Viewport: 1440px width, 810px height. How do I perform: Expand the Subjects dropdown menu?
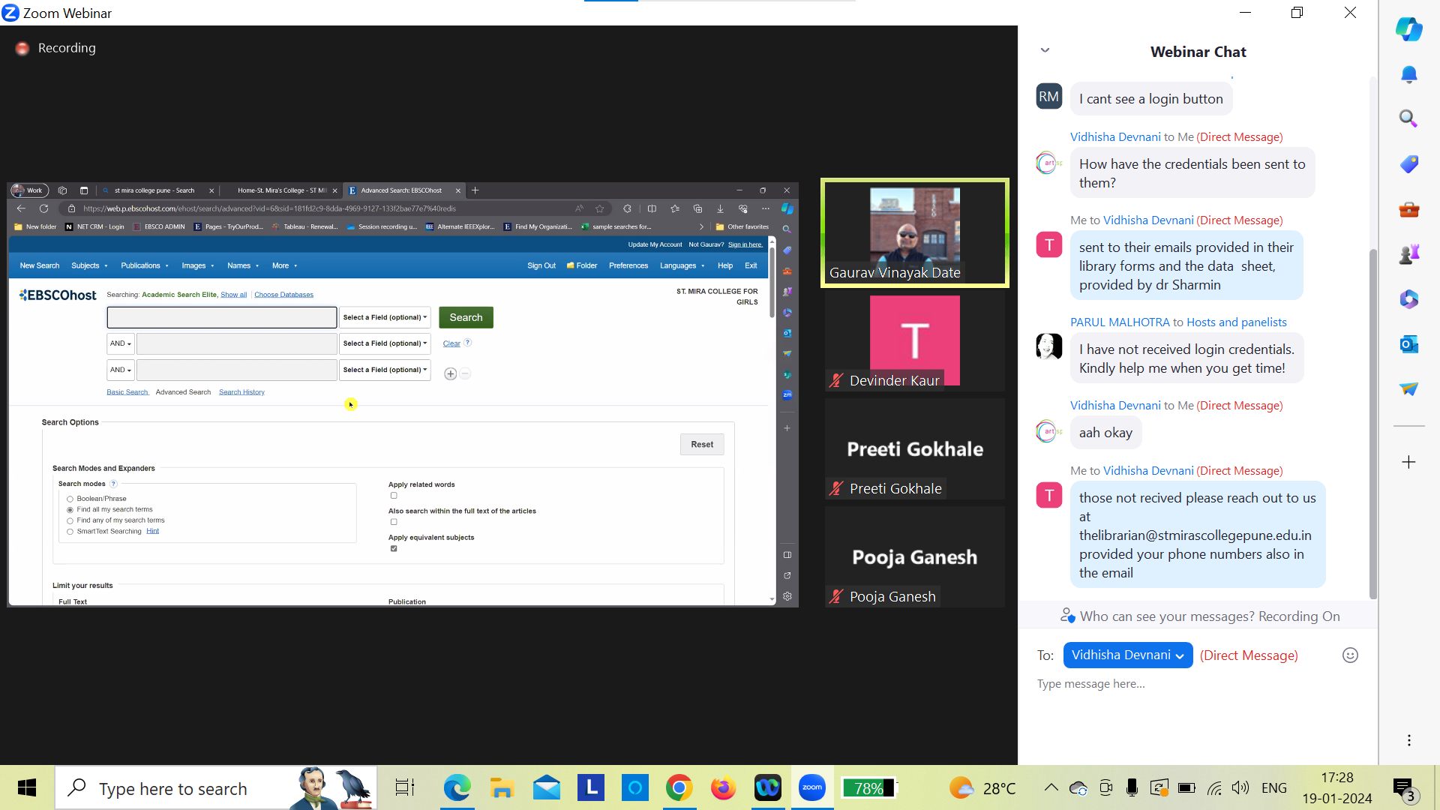pyautogui.click(x=88, y=264)
